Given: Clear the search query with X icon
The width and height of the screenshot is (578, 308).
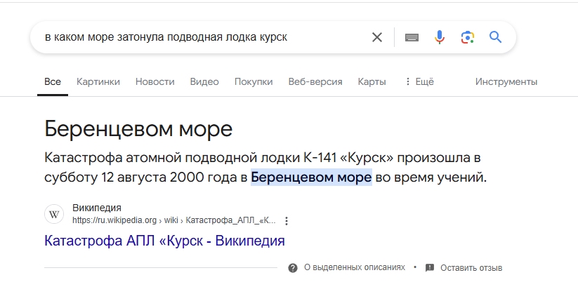Looking at the screenshot, I should tap(377, 37).
